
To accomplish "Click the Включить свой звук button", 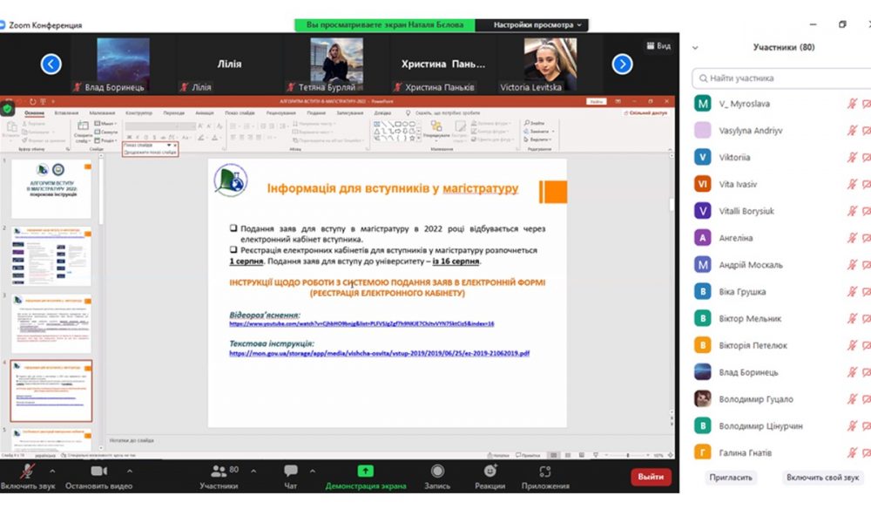I will [822, 478].
